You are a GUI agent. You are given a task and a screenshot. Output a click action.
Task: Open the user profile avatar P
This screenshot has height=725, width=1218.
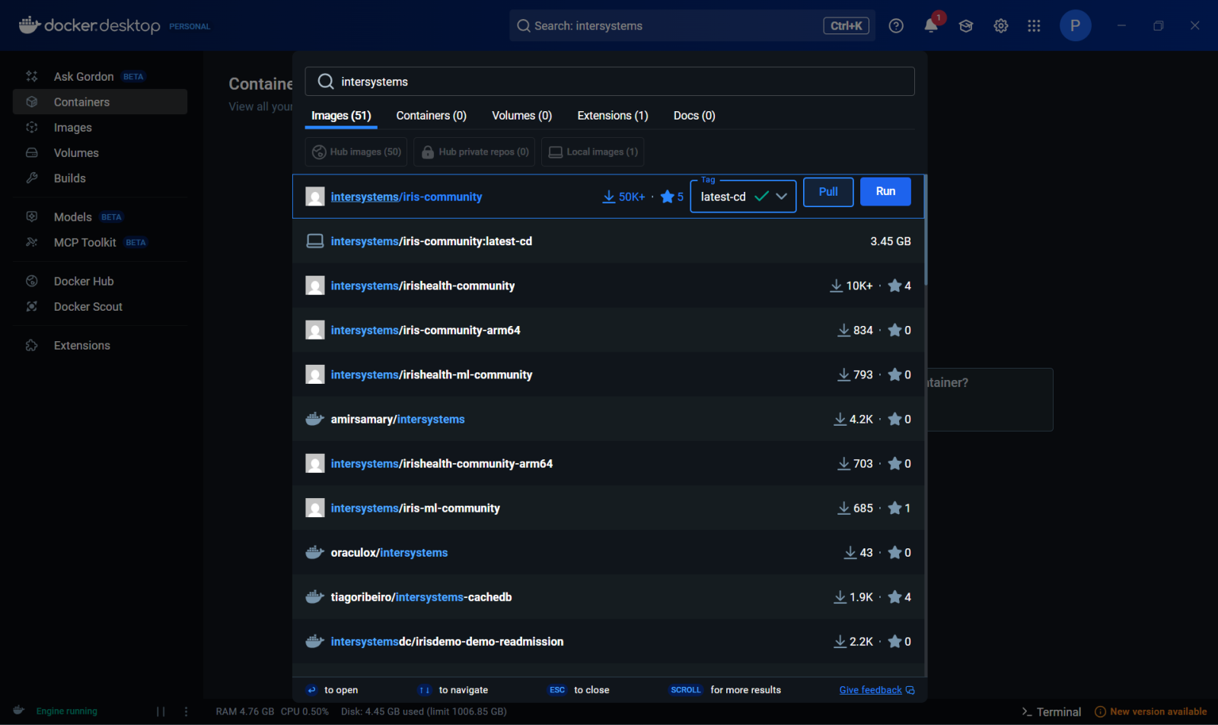1075,26
